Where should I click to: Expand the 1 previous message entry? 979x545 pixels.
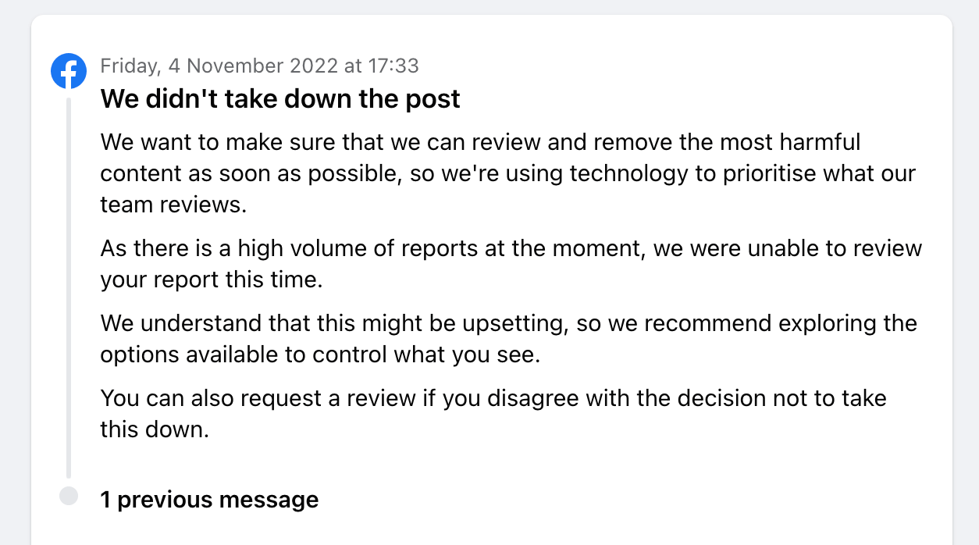tap(209, 500)
